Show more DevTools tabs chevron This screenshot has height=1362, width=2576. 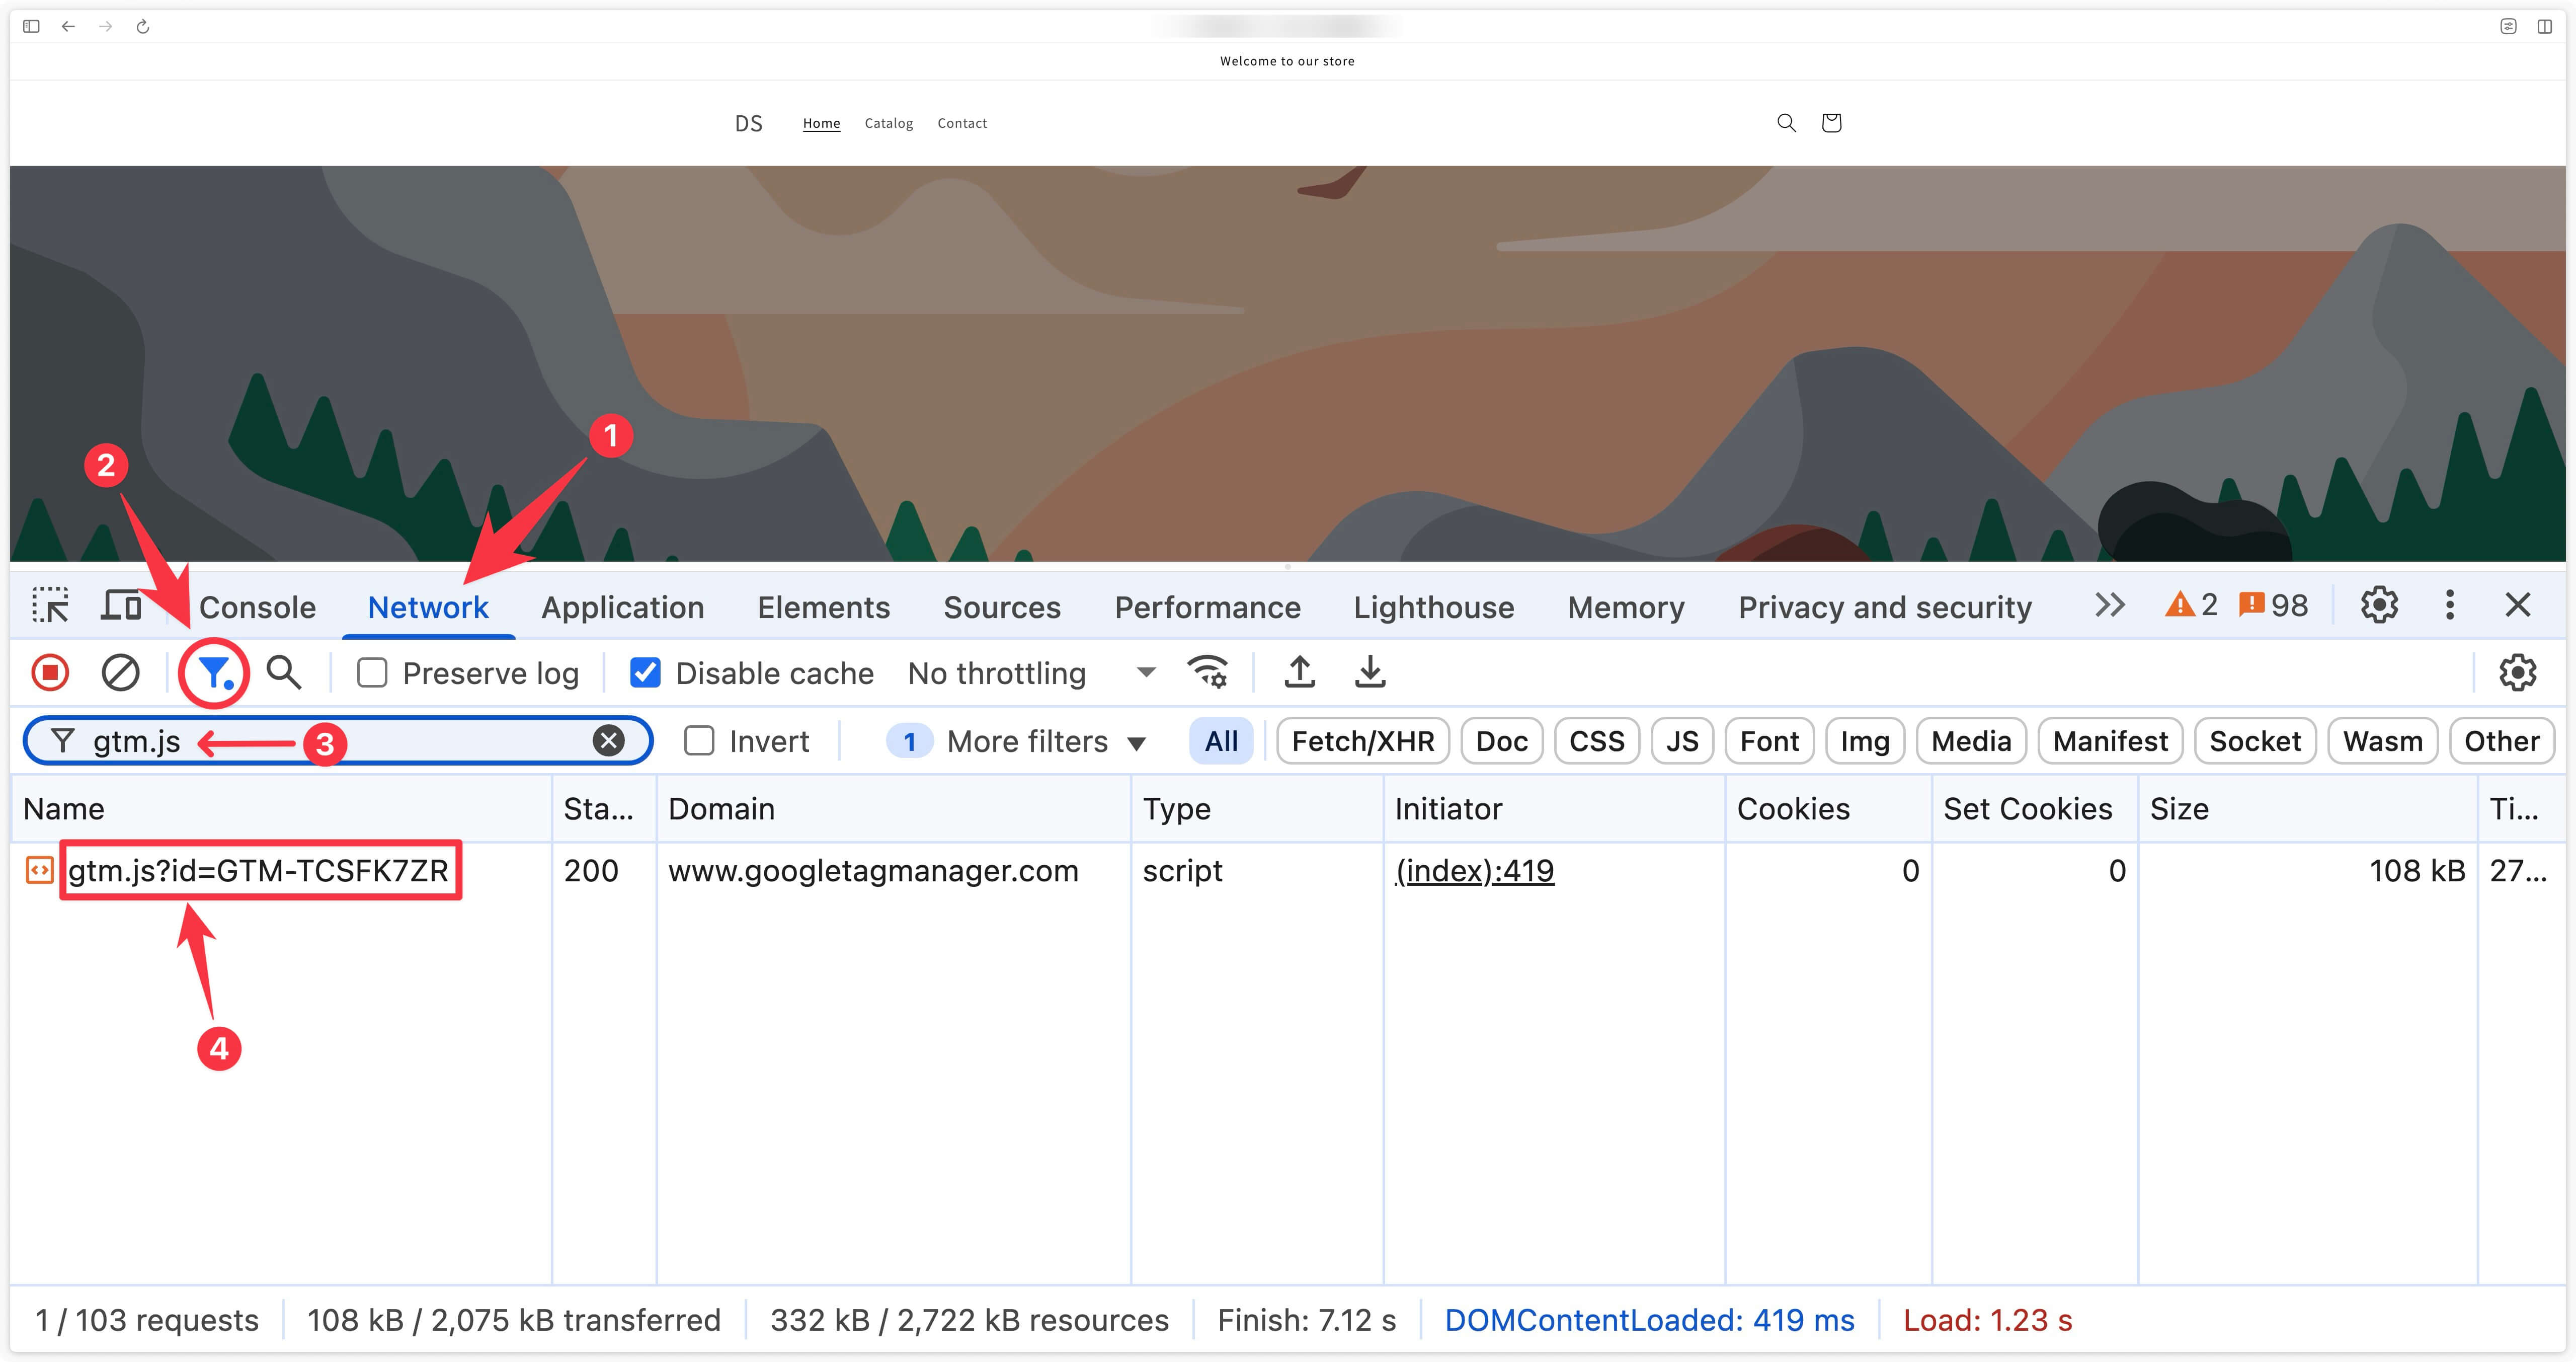2109,604
